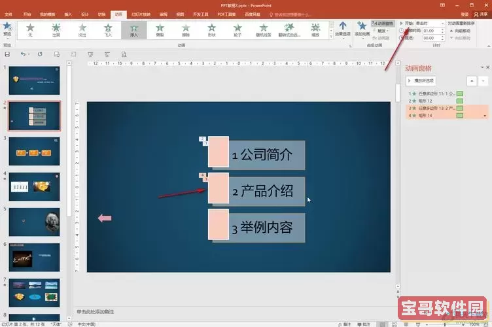Open the Slide Show tab

[141, 14]
